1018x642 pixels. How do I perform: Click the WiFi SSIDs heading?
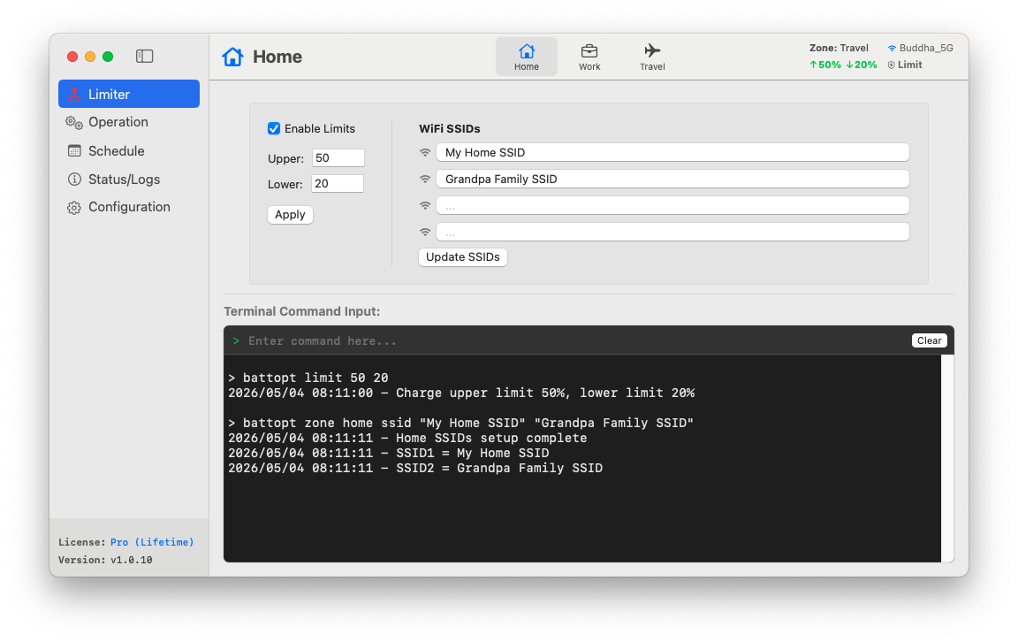click(x=449, y=128)
